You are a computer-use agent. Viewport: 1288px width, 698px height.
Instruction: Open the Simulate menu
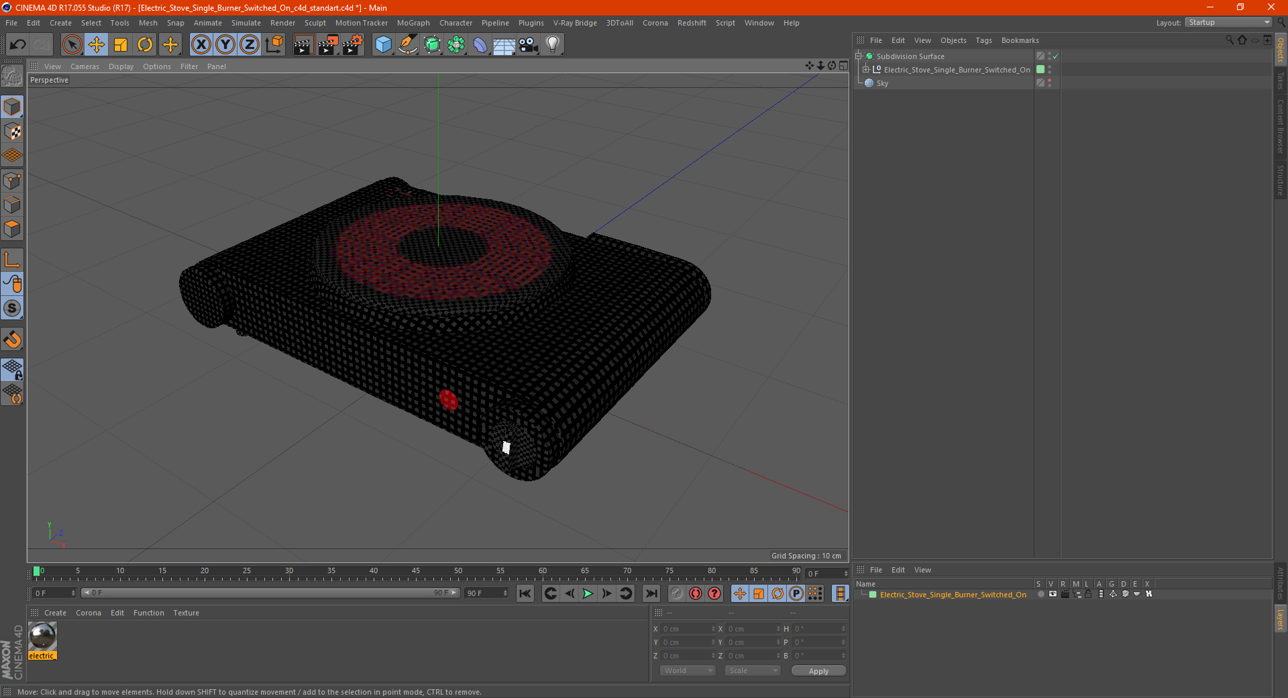[x=246, y=23]
